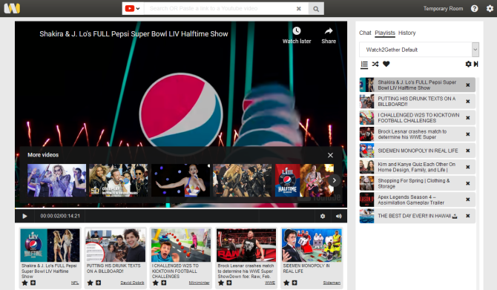This screenshot has height=290, width=497.
Task: Remove THE BEST DAY EVER playlist entry
Action: click(x=468, y=216)
